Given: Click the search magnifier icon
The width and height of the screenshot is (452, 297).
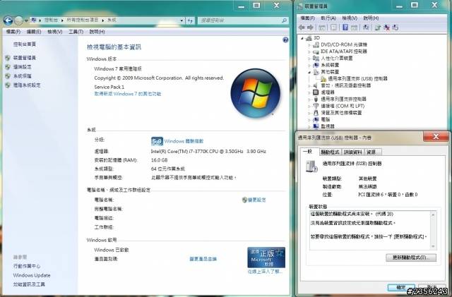Looking at the screenshot, I should point(284,20).
